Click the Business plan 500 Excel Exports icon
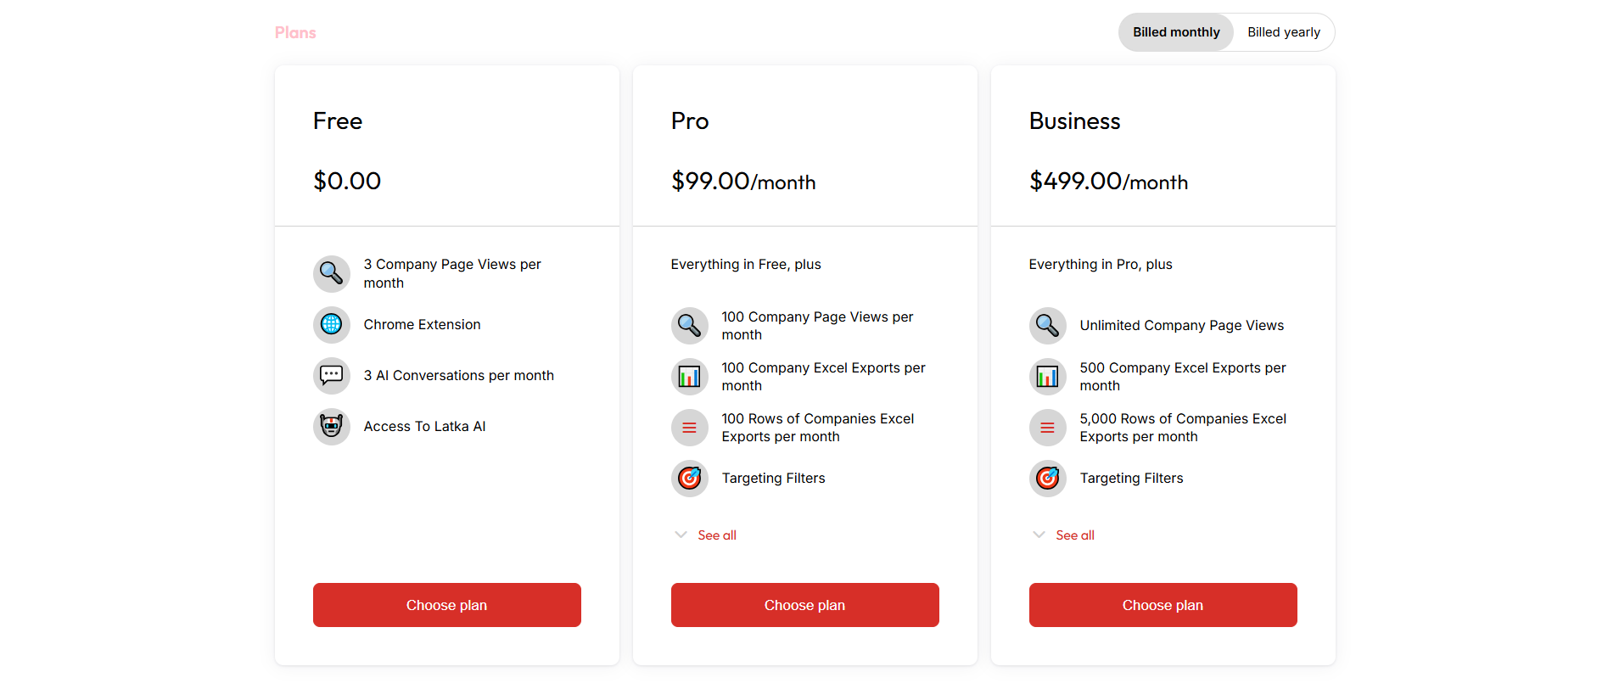1608x689 pixels. 1047,377
